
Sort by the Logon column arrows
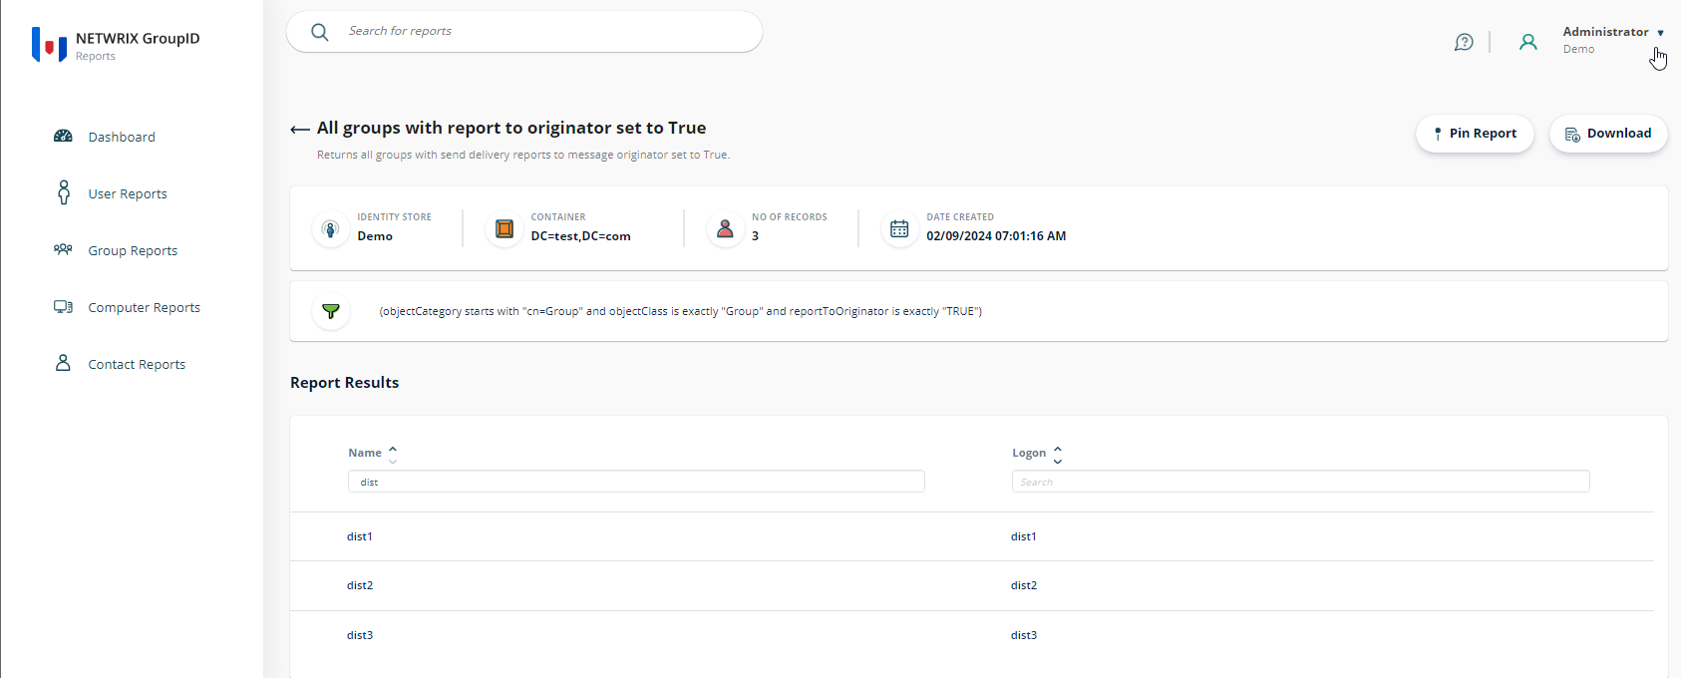(x=1058, y=455)
